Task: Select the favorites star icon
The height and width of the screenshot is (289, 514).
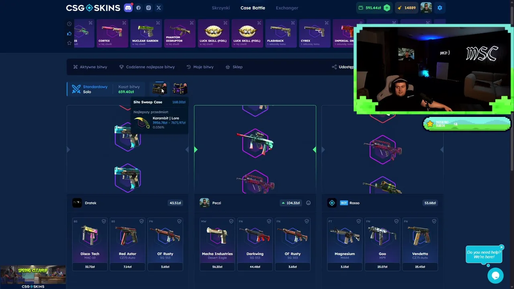Action: (x=69, y=43)
